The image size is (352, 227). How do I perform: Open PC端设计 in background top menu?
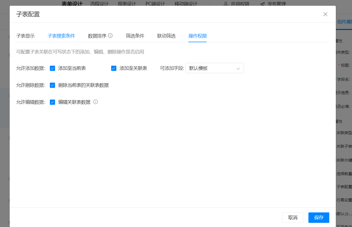[x=155, y=4]
